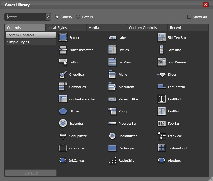The width and height of the screenshot is (213, 181).
Task: Open the Media tab
Action: click(x=106, y=28)
